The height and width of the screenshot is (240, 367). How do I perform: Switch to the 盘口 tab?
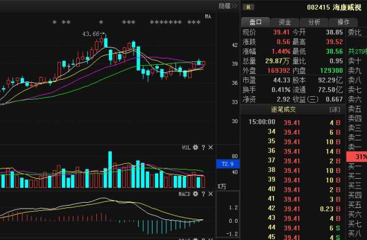(x=256, y=22)
